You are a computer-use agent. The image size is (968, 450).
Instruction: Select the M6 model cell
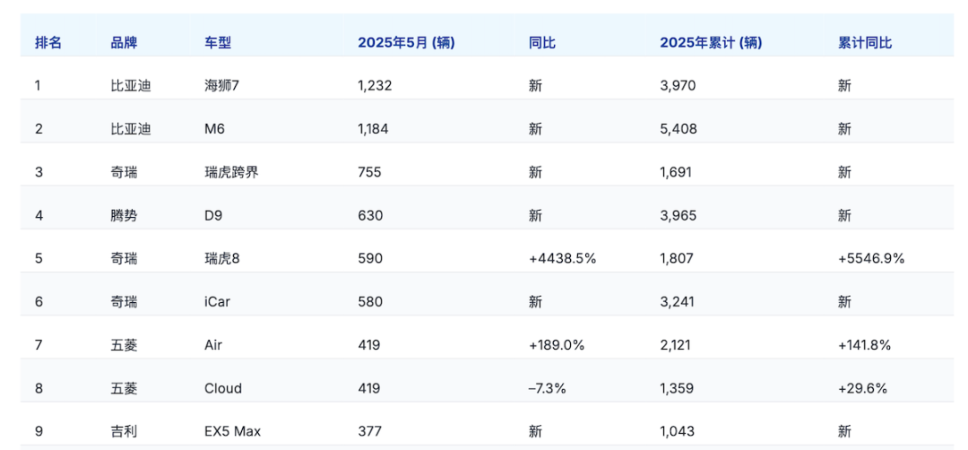click(x=213, y=129)
